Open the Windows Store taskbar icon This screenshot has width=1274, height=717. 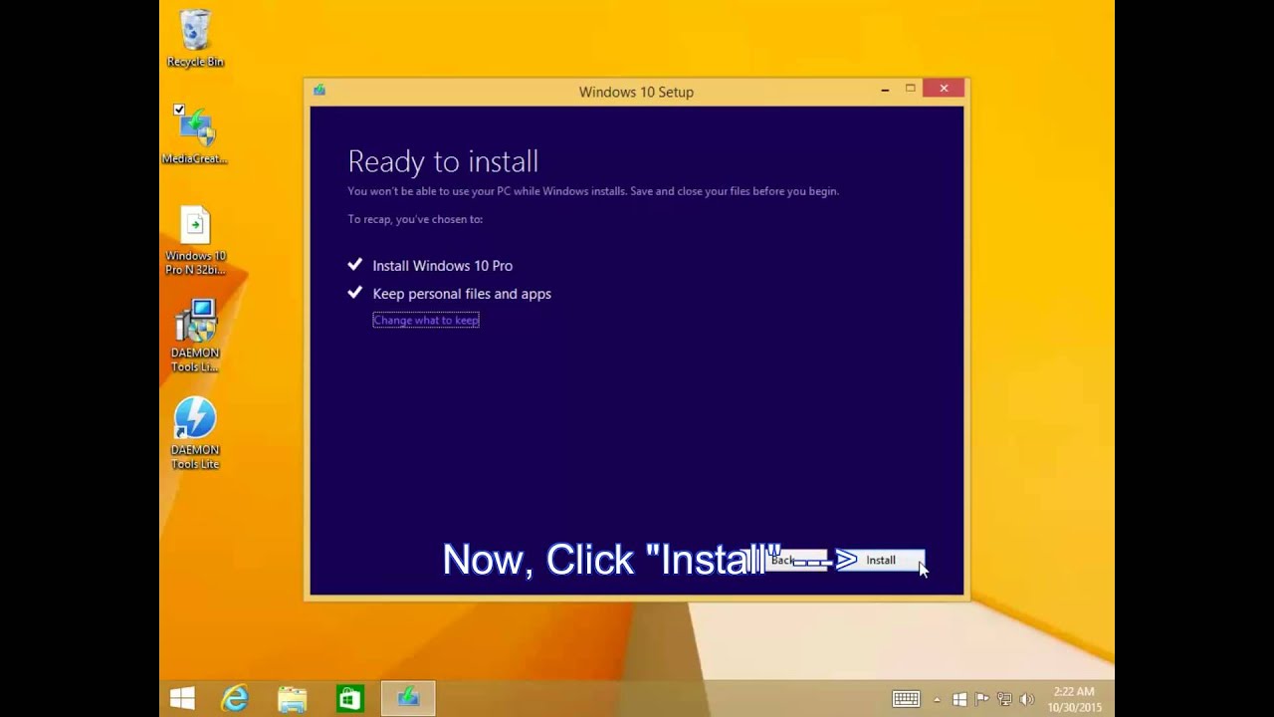[x=349, y=698]
